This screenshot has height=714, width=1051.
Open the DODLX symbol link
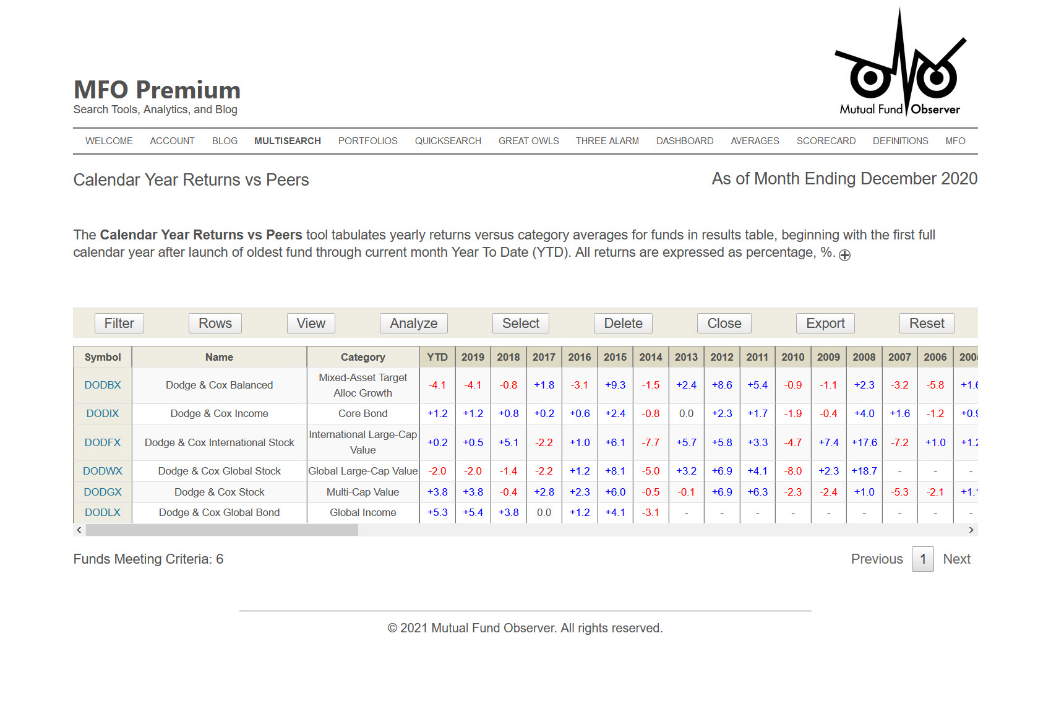(x=103, y=512)
